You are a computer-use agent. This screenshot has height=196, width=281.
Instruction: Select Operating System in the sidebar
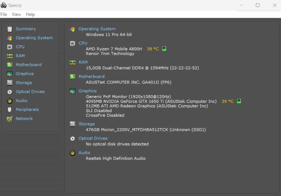tap(34, 38)
